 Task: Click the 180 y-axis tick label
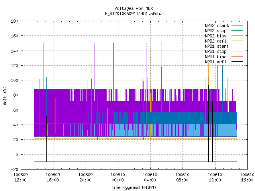point(14,21)
